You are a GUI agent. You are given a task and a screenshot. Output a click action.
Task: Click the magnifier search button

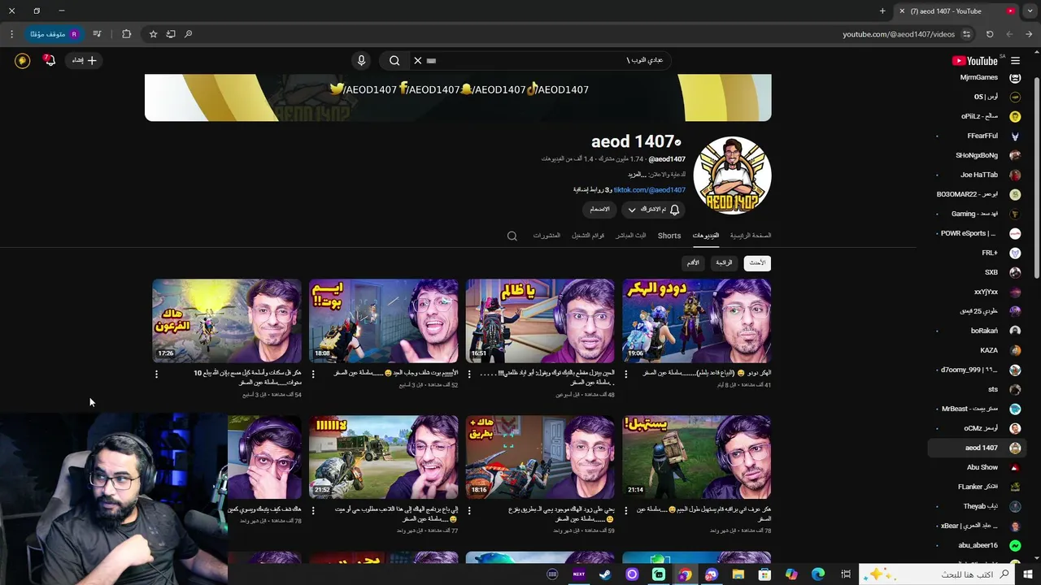(x=394, y=61)
